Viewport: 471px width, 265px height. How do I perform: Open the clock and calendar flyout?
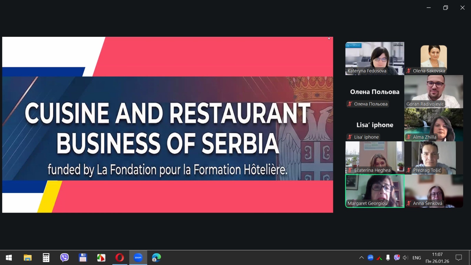[437, 258]
